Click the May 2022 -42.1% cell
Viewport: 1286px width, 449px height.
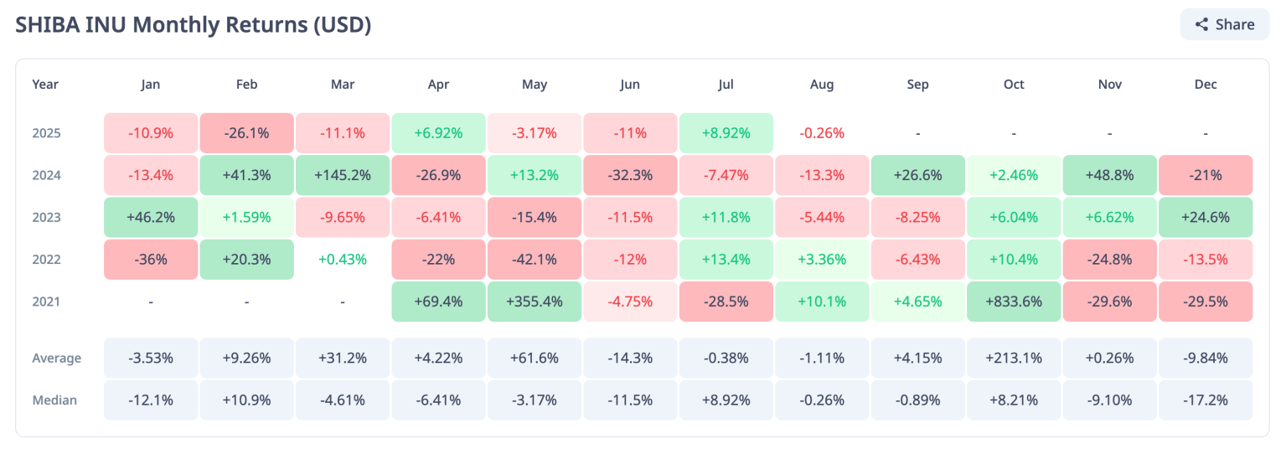[x=535, y=260]
